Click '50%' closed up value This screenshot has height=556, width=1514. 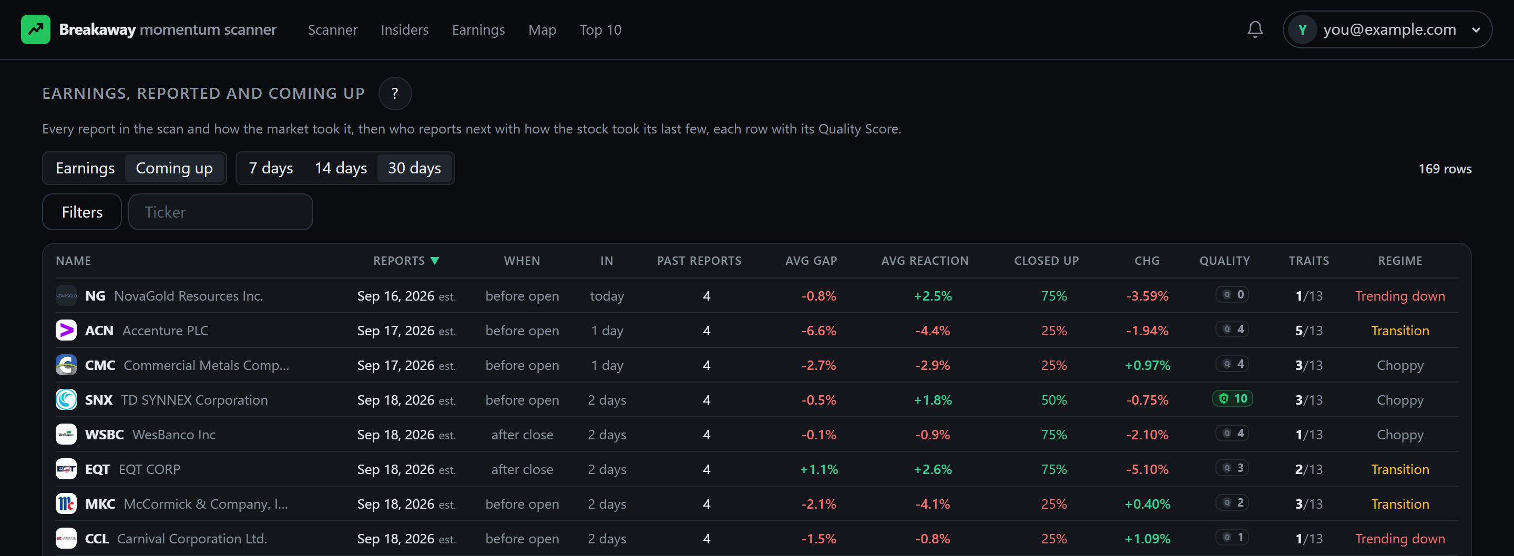[1054, 400]
